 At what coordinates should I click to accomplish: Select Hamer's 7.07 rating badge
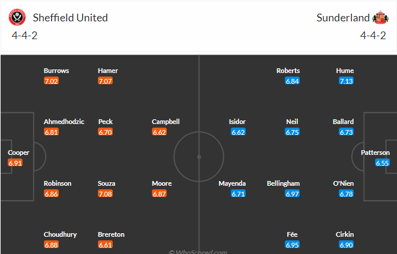pyautogui.click(x=105, y=81)
